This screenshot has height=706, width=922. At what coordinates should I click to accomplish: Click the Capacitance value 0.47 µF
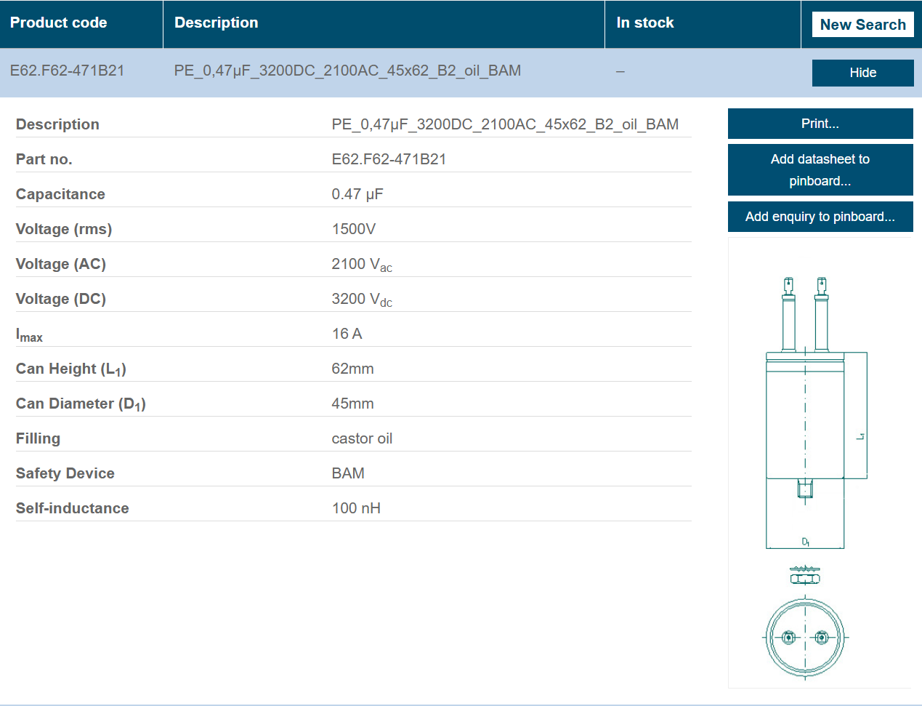coord(357,193)
